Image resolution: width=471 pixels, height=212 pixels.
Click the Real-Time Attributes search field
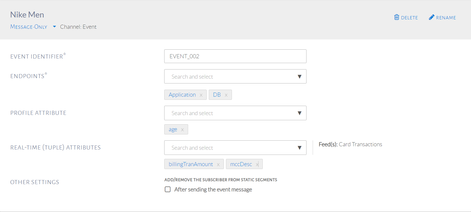click(228, 148)
